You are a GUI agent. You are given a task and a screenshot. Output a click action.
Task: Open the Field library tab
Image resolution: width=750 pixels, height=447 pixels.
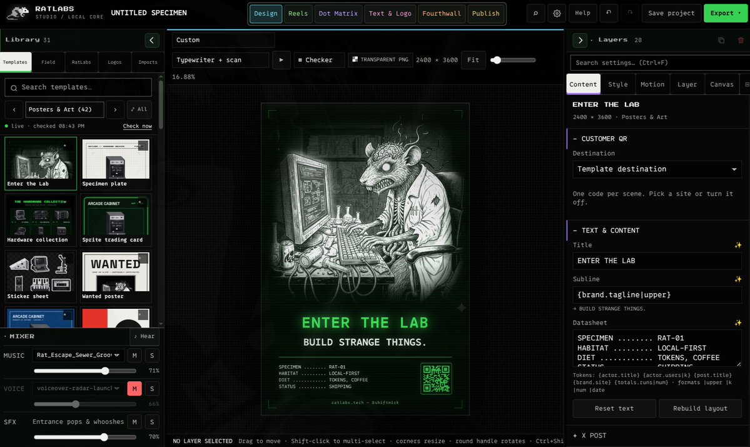click(x=48, y=62)
